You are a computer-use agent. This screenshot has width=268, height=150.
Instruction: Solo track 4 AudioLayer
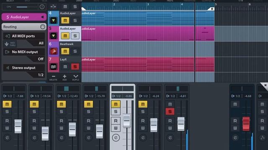[x=75, y=20]
